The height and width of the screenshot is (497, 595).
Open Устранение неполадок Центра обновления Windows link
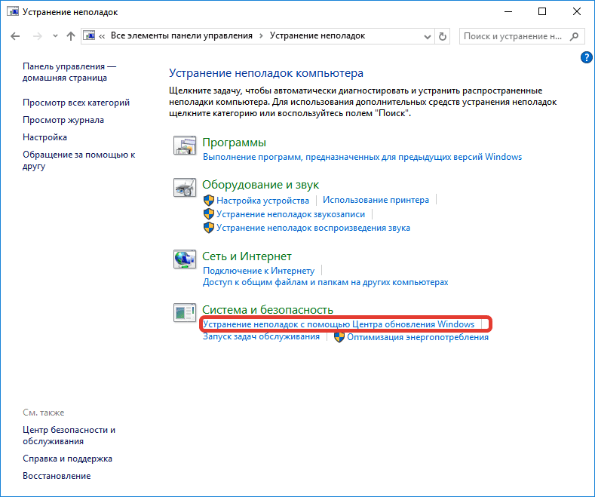339,324
